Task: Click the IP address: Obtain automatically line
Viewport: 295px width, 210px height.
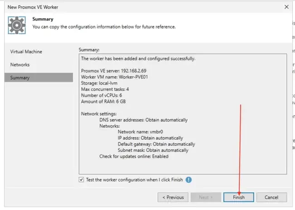Action: coord(150,138)
